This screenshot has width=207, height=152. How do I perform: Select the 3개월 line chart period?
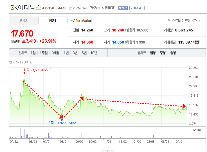pos(56,53)
